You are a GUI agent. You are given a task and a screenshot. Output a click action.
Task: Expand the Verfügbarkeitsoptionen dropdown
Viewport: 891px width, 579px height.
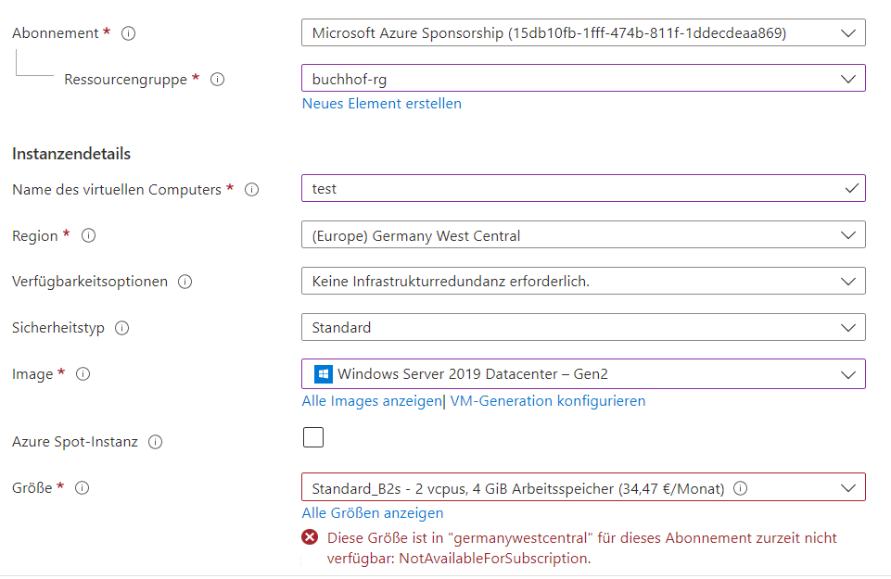pos(583,281)
